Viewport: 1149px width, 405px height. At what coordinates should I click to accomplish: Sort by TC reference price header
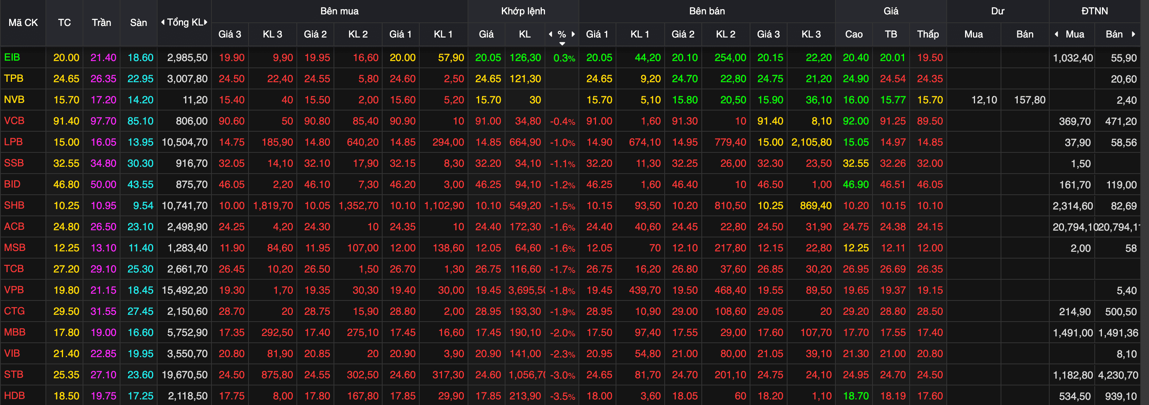(x=64, y=23)
